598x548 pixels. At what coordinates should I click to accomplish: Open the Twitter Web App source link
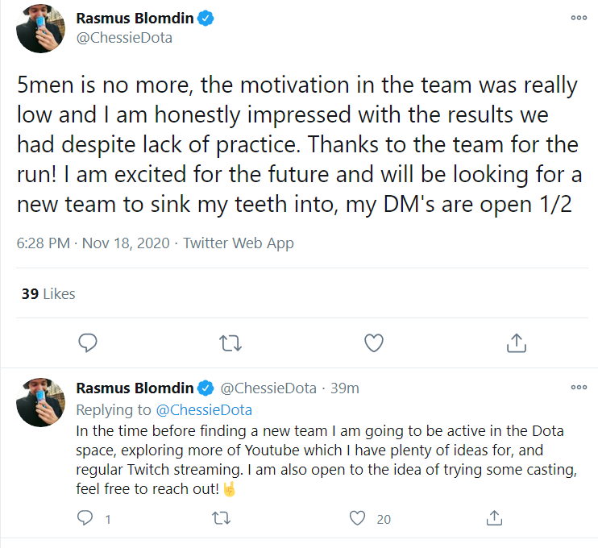239,243
